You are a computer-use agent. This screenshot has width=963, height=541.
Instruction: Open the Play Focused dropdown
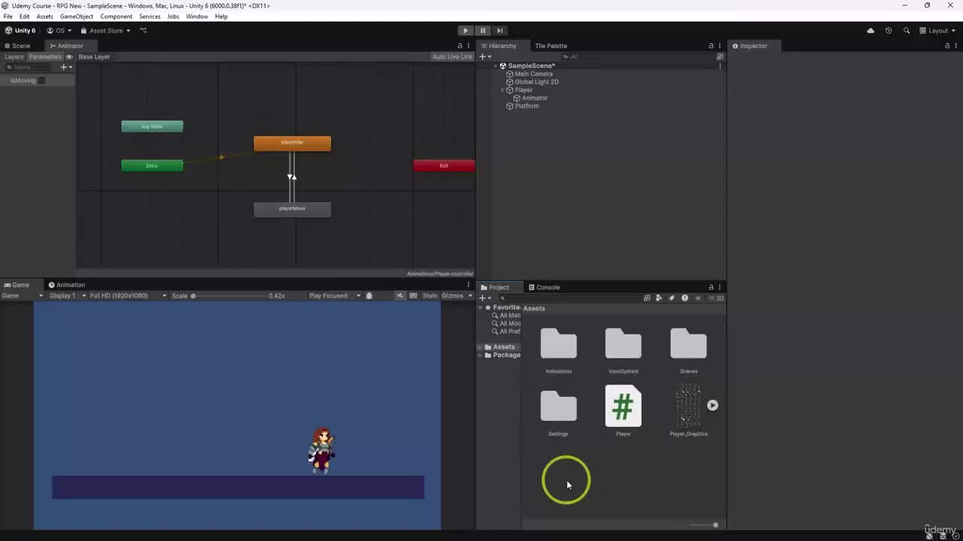(x=335, y=296)
